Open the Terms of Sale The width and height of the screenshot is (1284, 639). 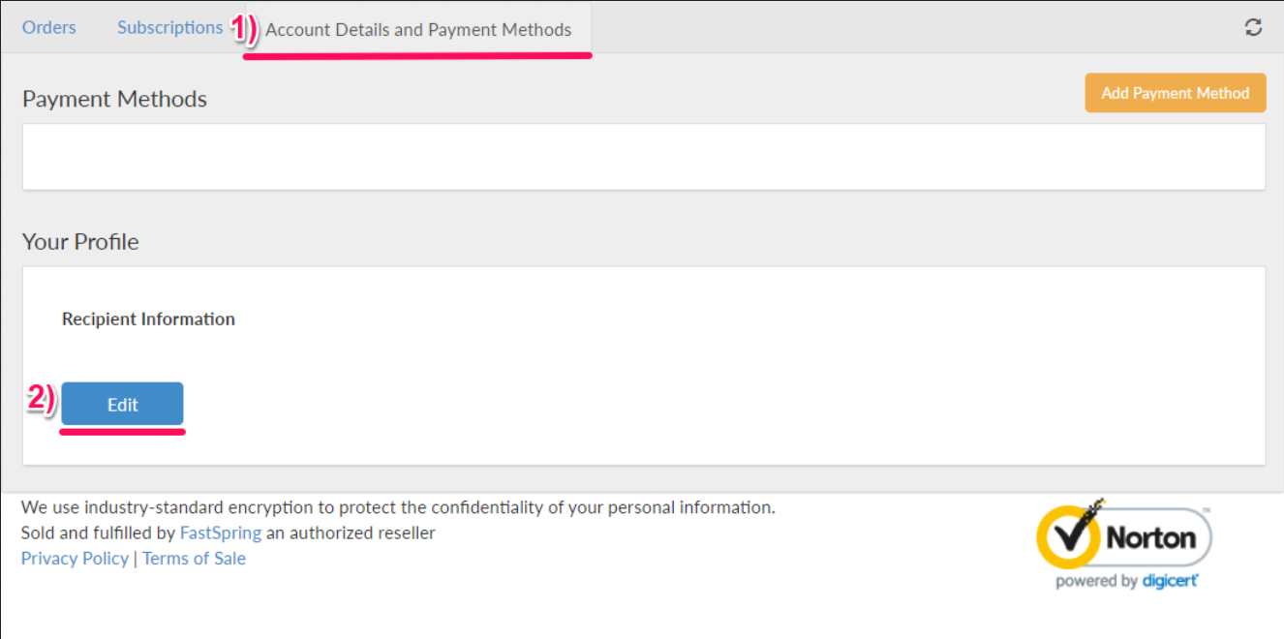(x=194, y=558)
